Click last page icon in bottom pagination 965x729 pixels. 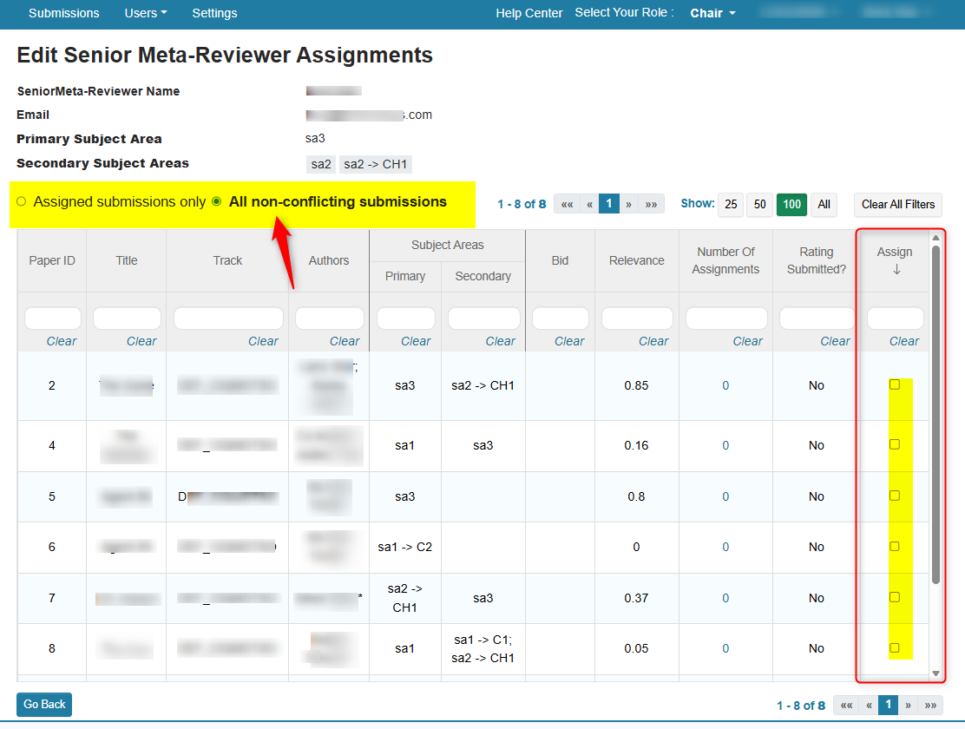point(930,705)
